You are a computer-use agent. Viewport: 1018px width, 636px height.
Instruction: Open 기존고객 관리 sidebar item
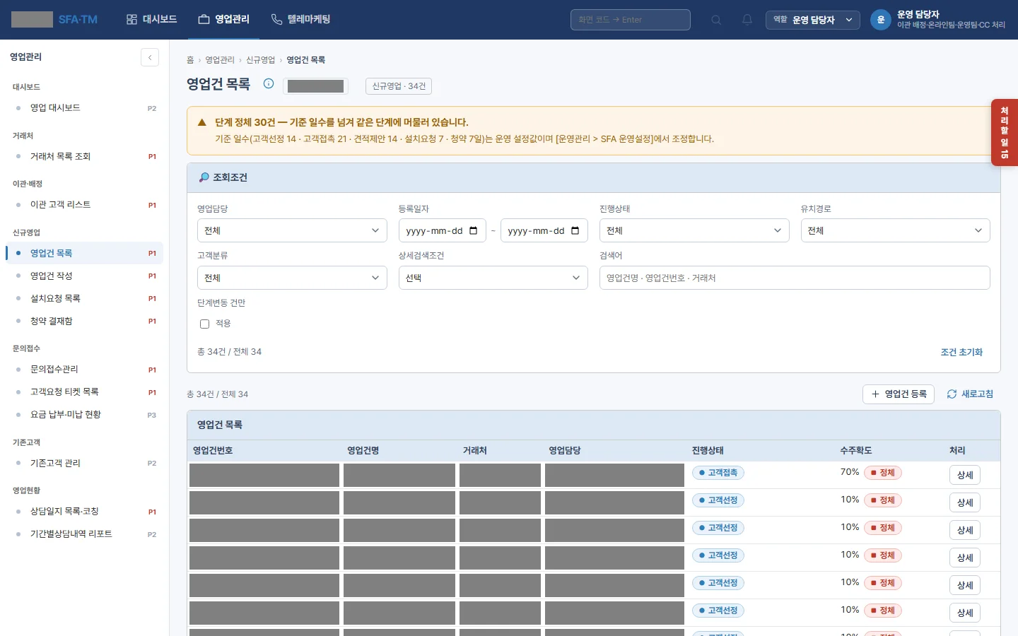84,463
